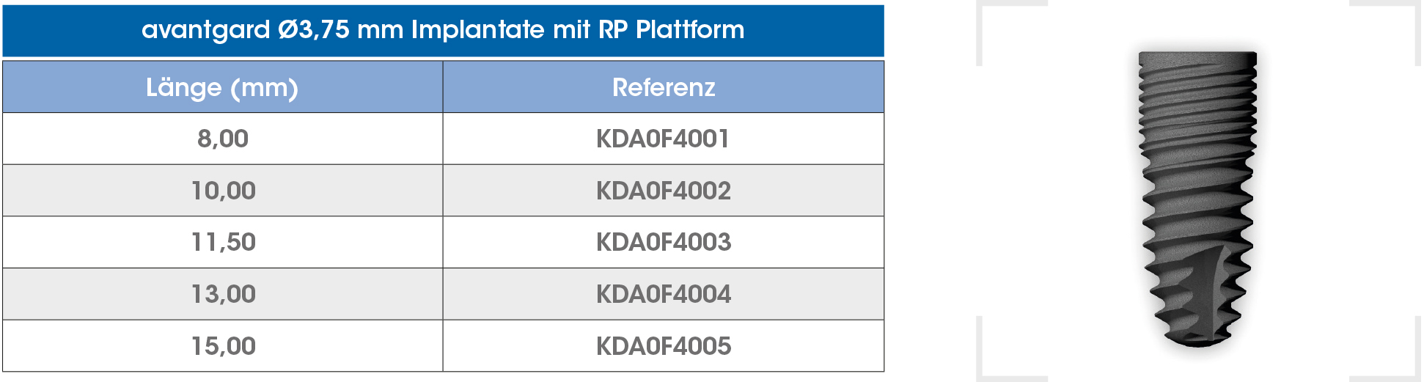The height and width of the screenshot is (382, 1424).
Task: Click the implant product image
Action: (x=1196, y=199)
